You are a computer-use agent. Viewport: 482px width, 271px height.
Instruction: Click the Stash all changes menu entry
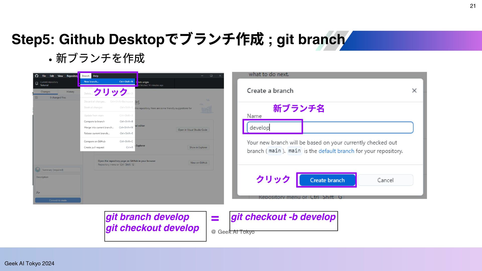coord(108,107)
